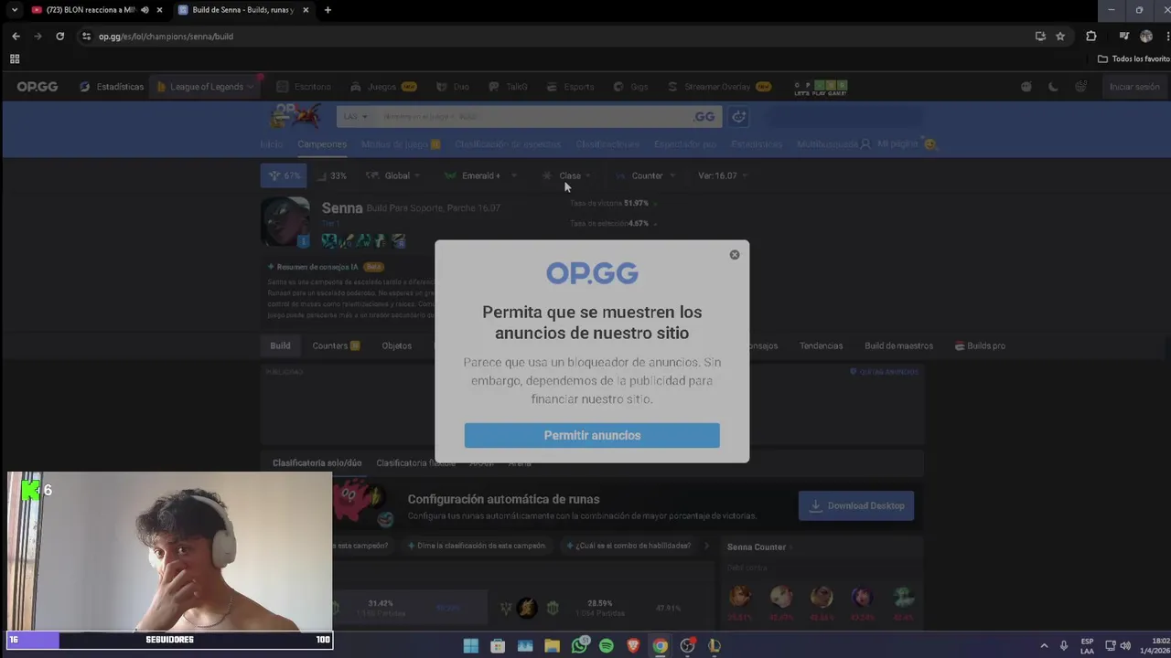Image resolution: width=1171 pixels, height=658 pixels.
Task: Open Gigs in the top navigation
Action: [630, 87]
